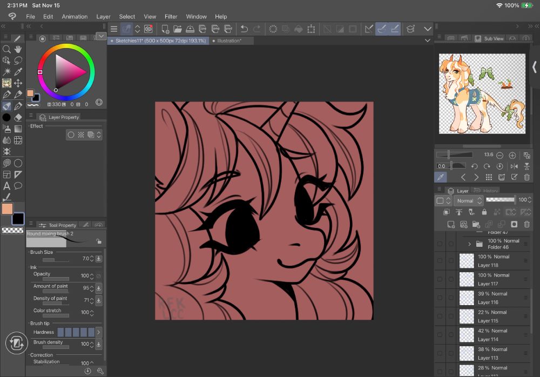The height and width of the screenshot is (377, 540).
Task: Toggle Lock Layer icon
Action: click(484, 212)
